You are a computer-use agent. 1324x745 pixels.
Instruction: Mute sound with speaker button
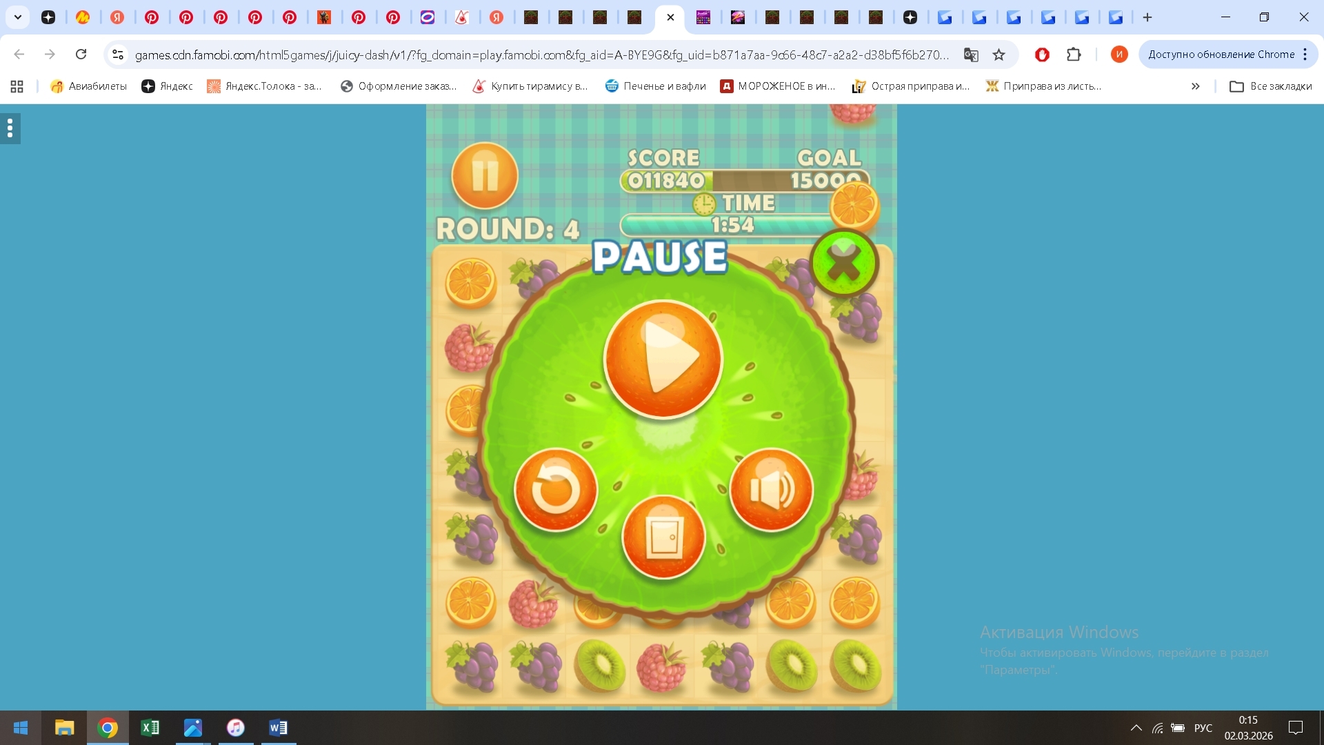click(771, 490)
